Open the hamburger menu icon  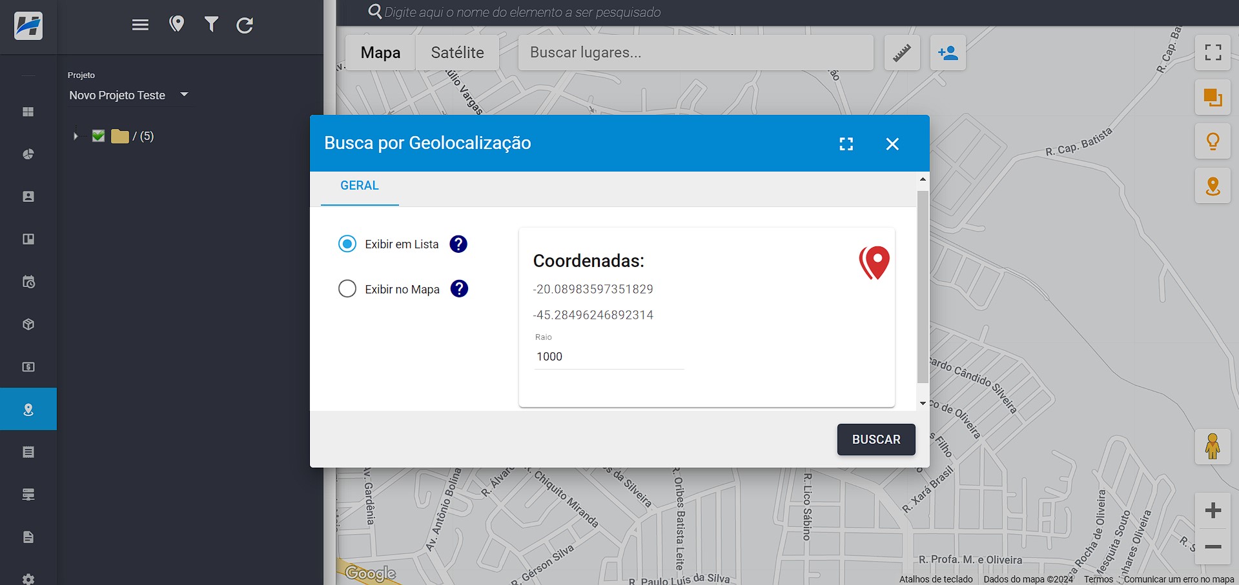[x=140, y=25]
